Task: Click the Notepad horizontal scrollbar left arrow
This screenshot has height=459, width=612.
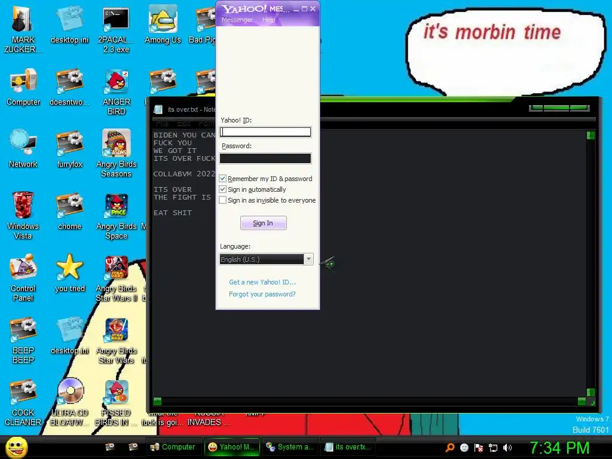Action: pyautogui.click(x=157, y=401)
